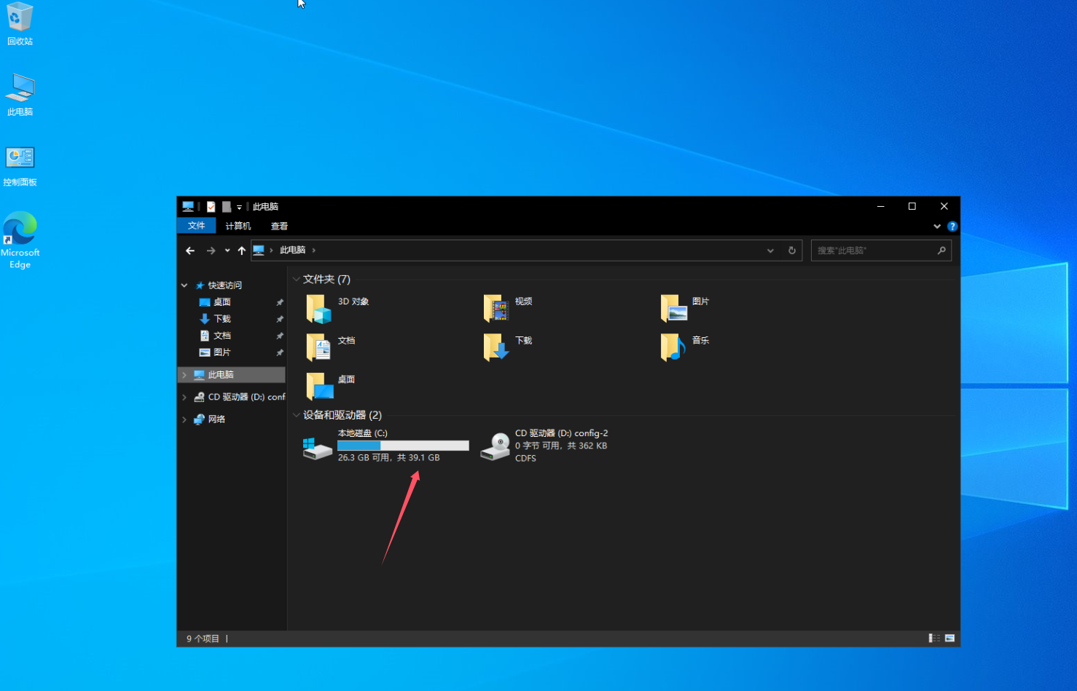This screenshot has height=691, width=1077.
Task: Switch to the 计算机 ribbon tab
Action: [238, 226]
